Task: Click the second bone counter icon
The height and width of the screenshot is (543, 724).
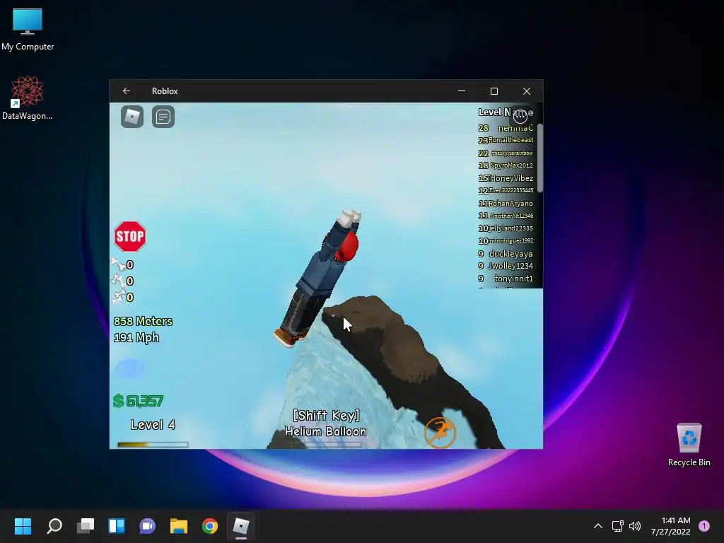Action: point(118,281)
